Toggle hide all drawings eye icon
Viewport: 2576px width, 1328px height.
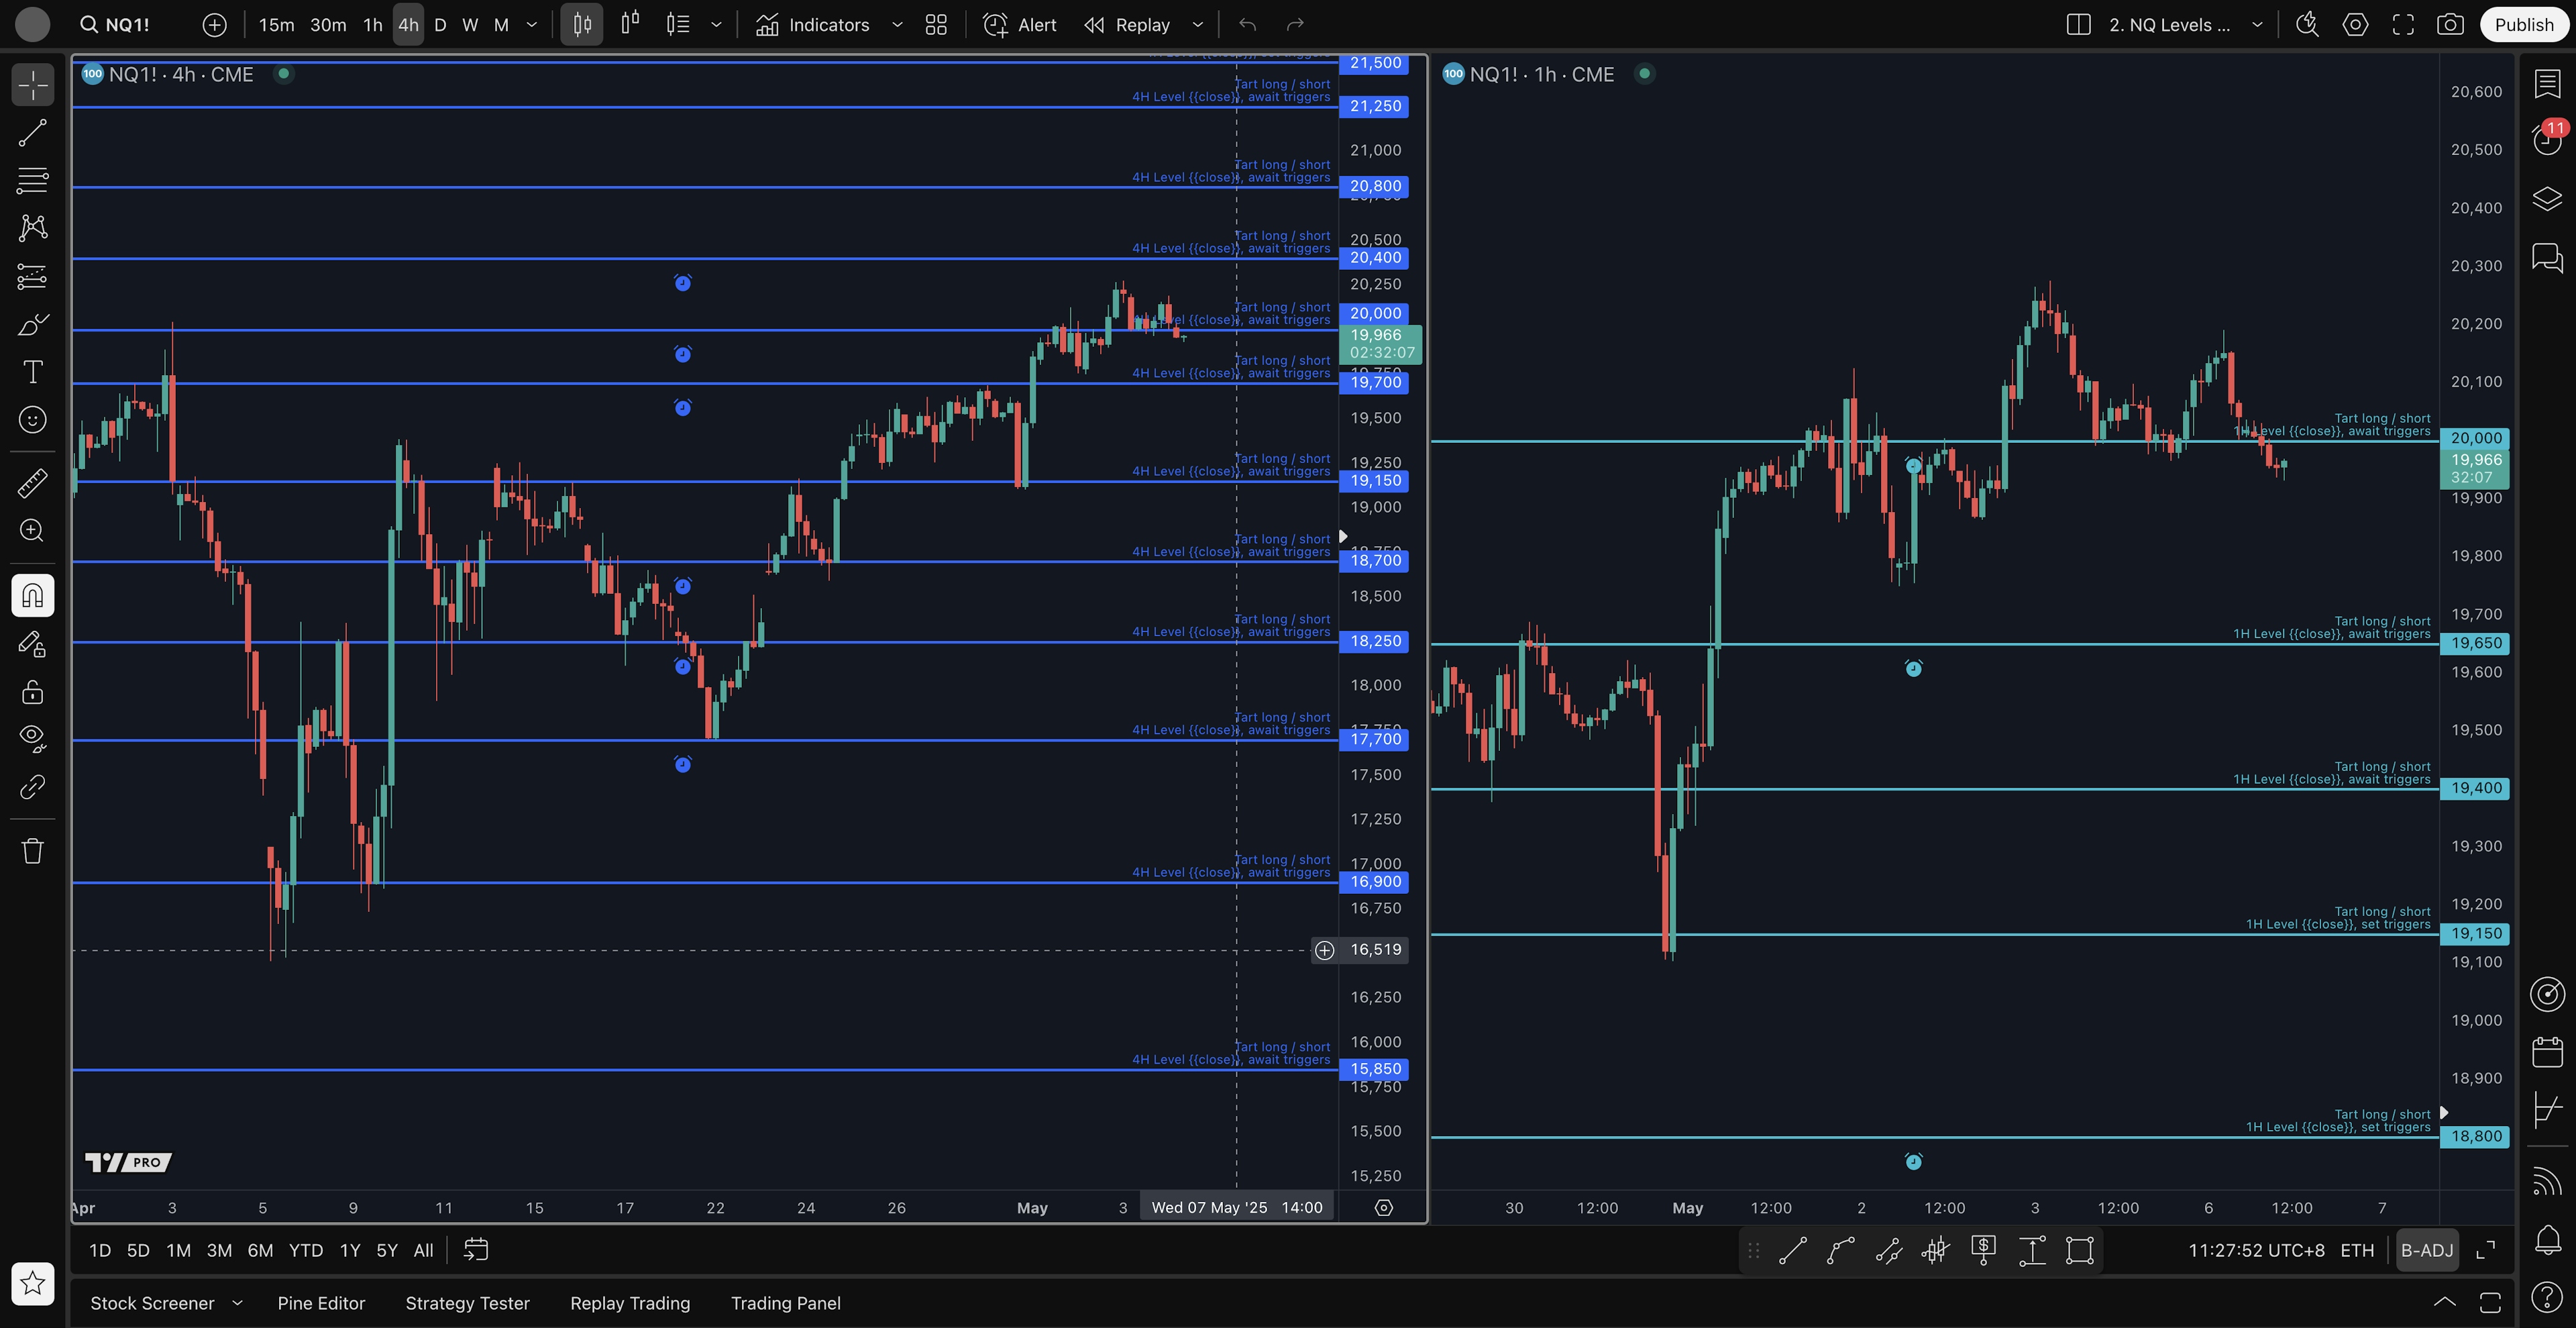[32, 738]
